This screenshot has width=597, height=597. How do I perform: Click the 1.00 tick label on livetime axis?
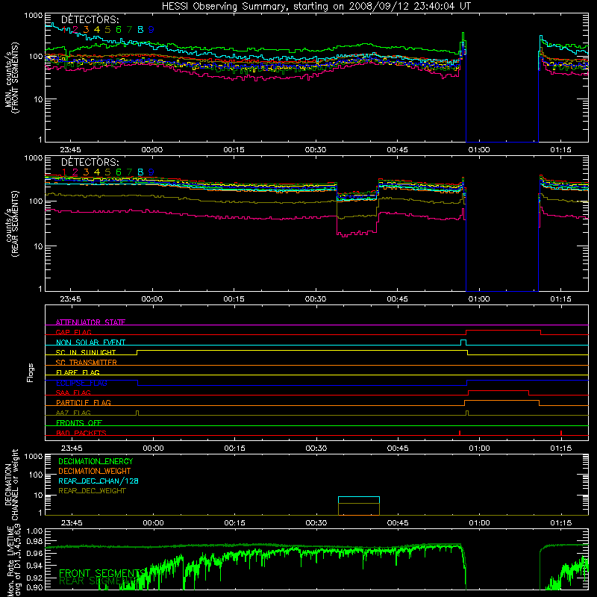pos(34,531)
